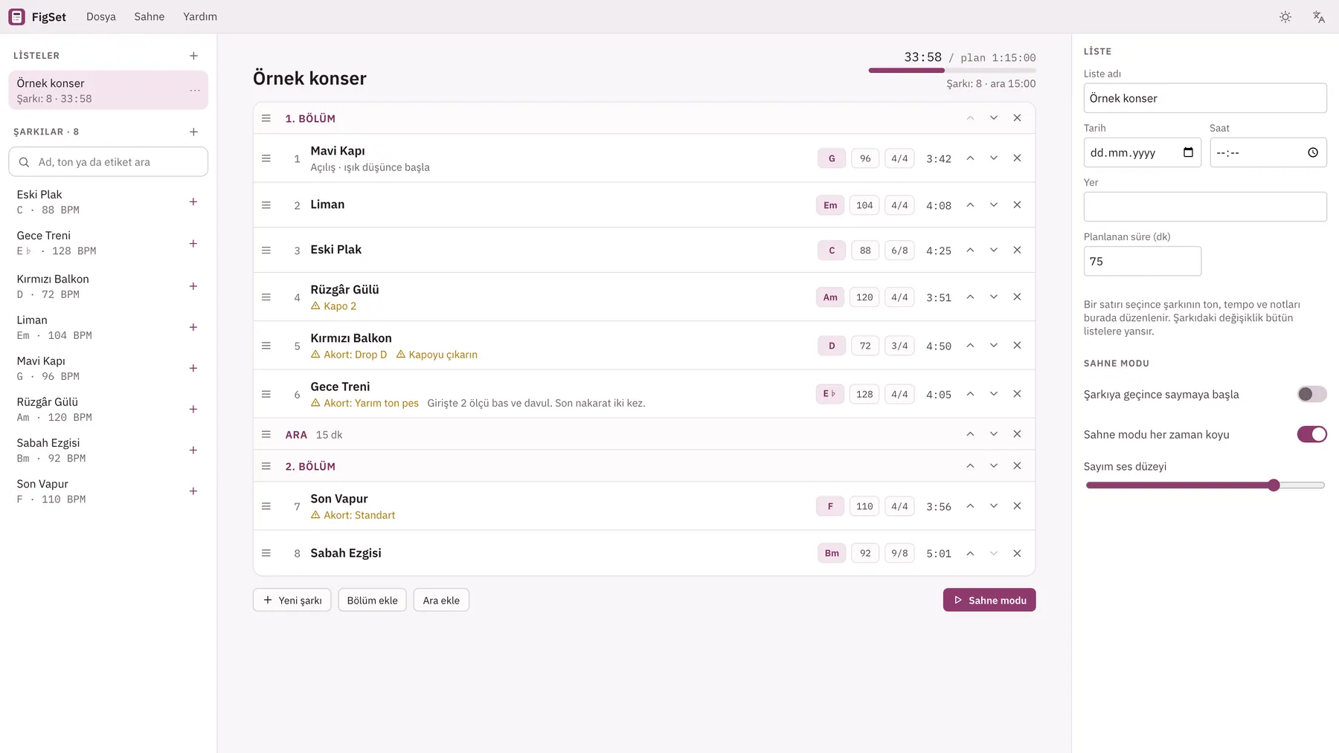The width and height of the screenshot is (1339, 753).
Task: Focus the song search field
Action: 108,162
